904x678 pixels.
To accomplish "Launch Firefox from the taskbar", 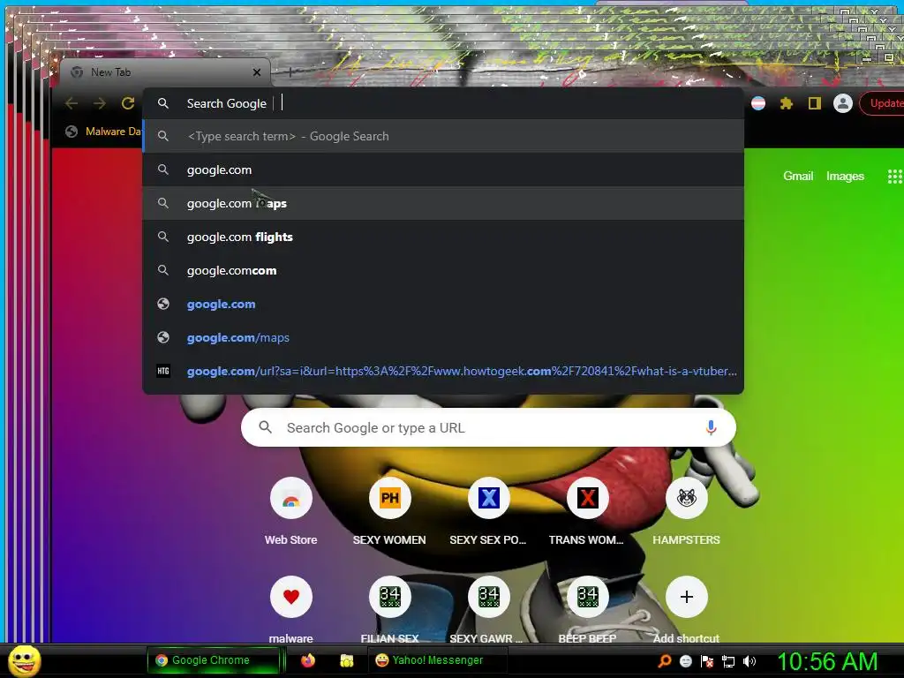I will (308, 660).
